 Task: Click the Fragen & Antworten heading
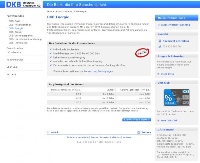pyautogui.click(x=171, y=56)
